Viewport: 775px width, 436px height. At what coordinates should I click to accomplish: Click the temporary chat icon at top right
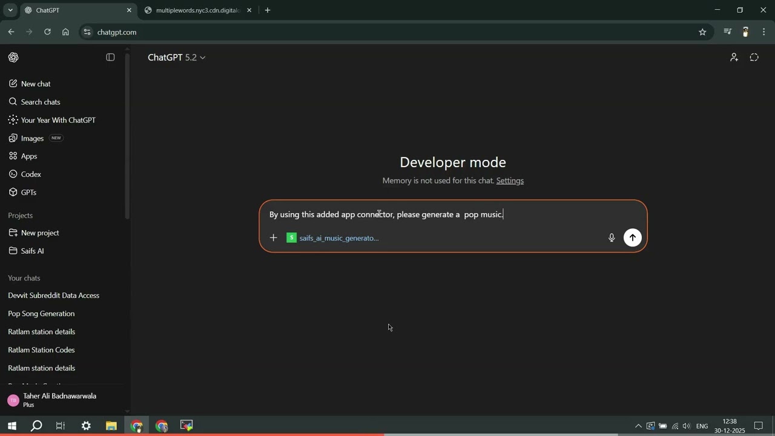click(754, 58)
